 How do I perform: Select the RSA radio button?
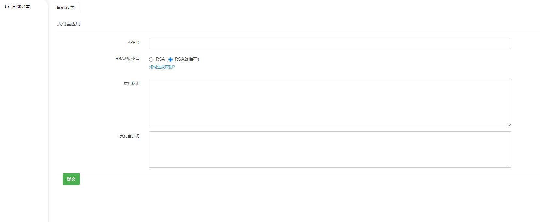tap(151, 59)
